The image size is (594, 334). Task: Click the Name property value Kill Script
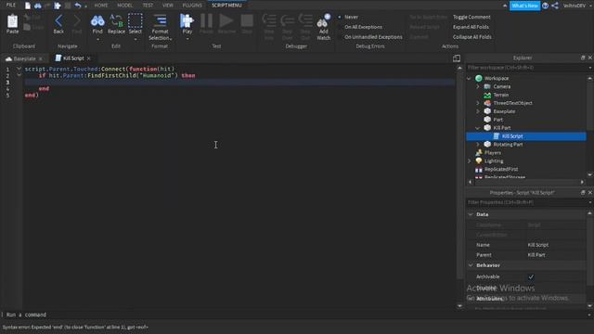click(x=538, y=245)
